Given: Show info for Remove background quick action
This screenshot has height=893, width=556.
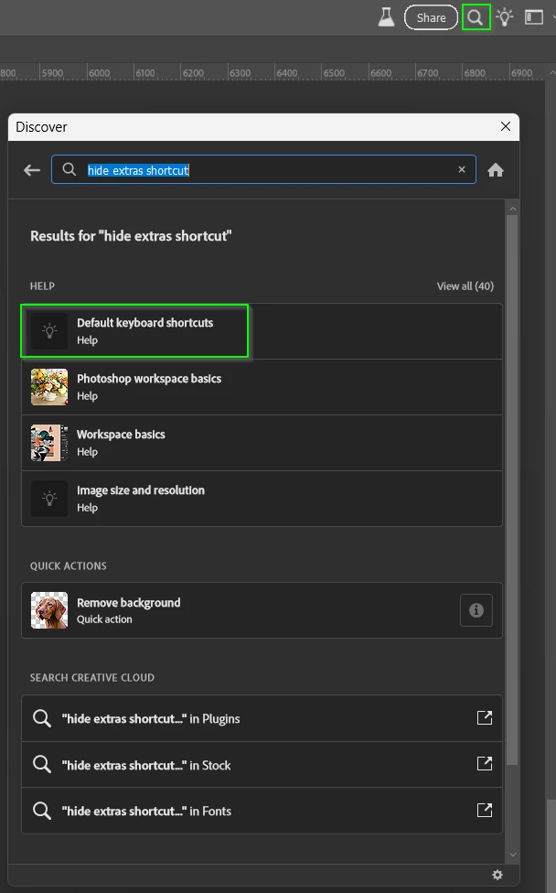Looking at the screenshot, I should (476, 610).
